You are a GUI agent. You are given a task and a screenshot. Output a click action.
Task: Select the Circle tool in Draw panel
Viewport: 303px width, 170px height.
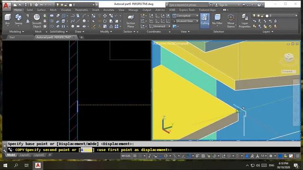pos(84,21)
